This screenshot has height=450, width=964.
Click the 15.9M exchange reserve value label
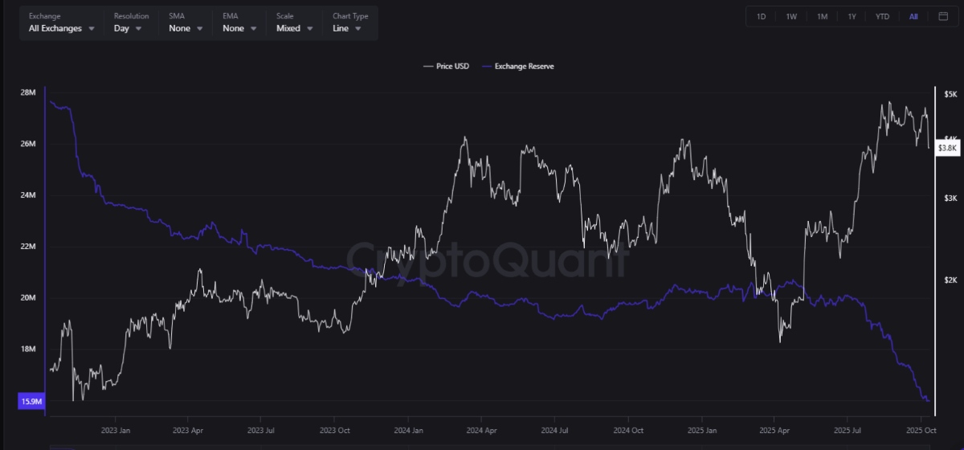coord(31,401)
